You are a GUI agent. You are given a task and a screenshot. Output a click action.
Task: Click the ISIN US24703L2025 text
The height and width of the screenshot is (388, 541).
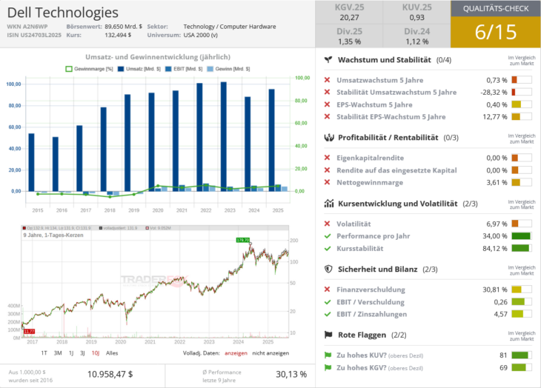[x=34, y=35]
